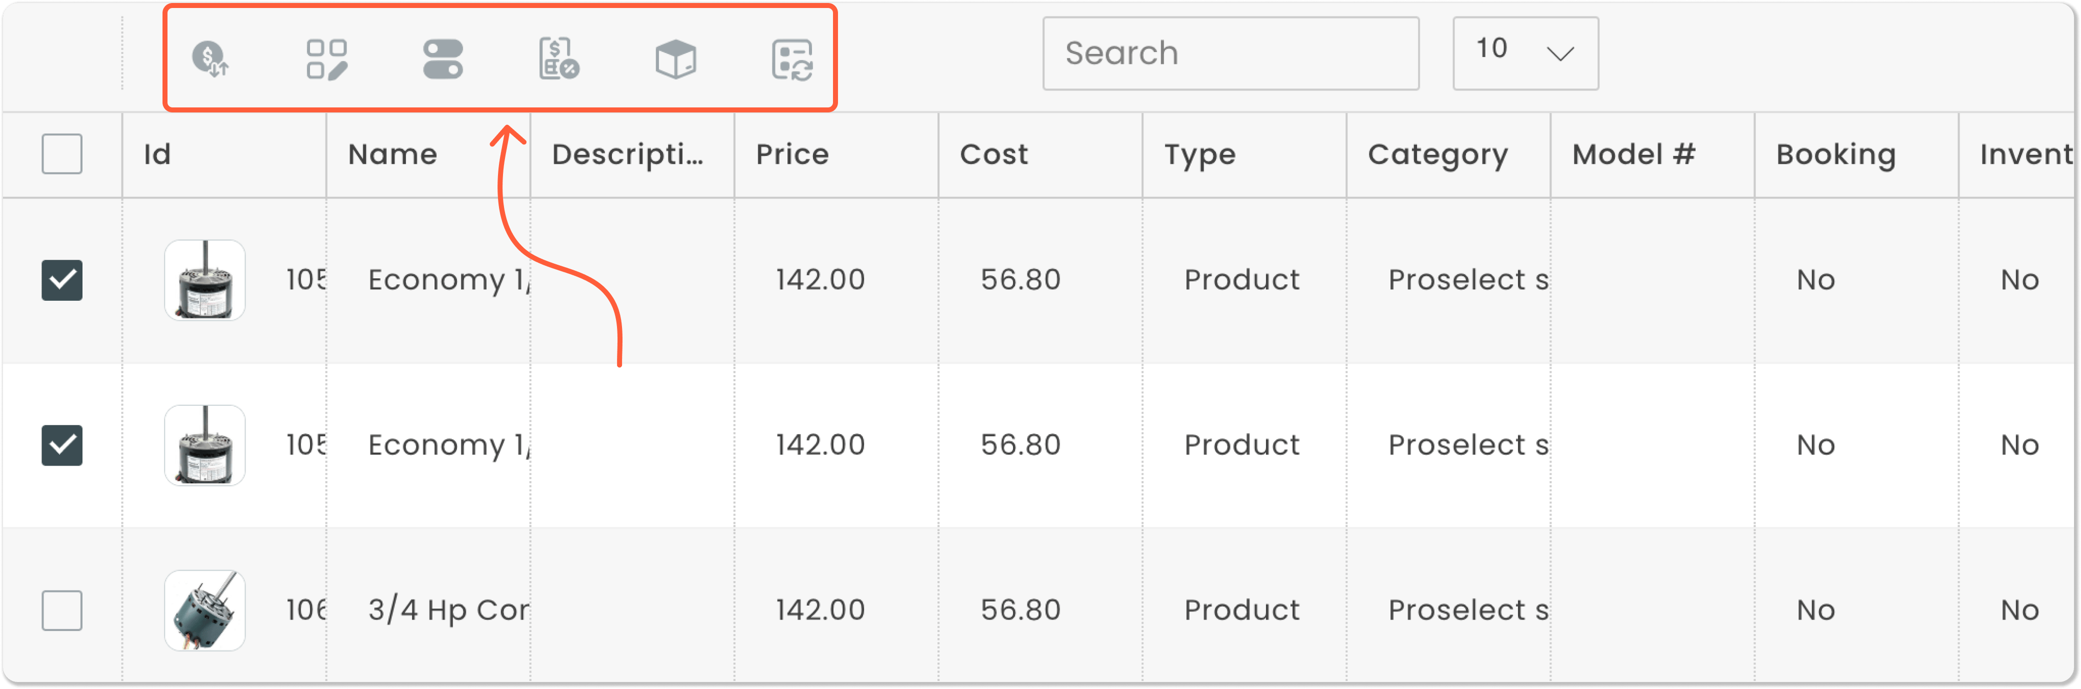Uncheck the first Economy product row
The width and height of the screenshot is (2081, 689).
pos(62,280)
